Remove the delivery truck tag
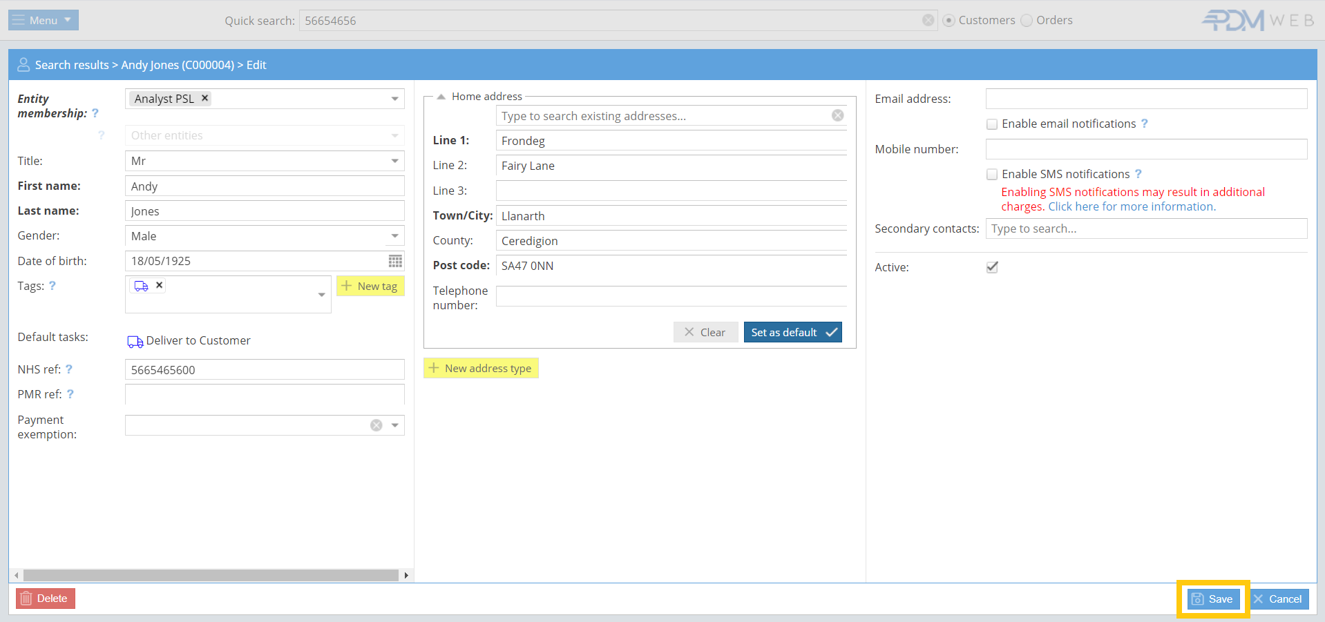 tap(159, 285)
